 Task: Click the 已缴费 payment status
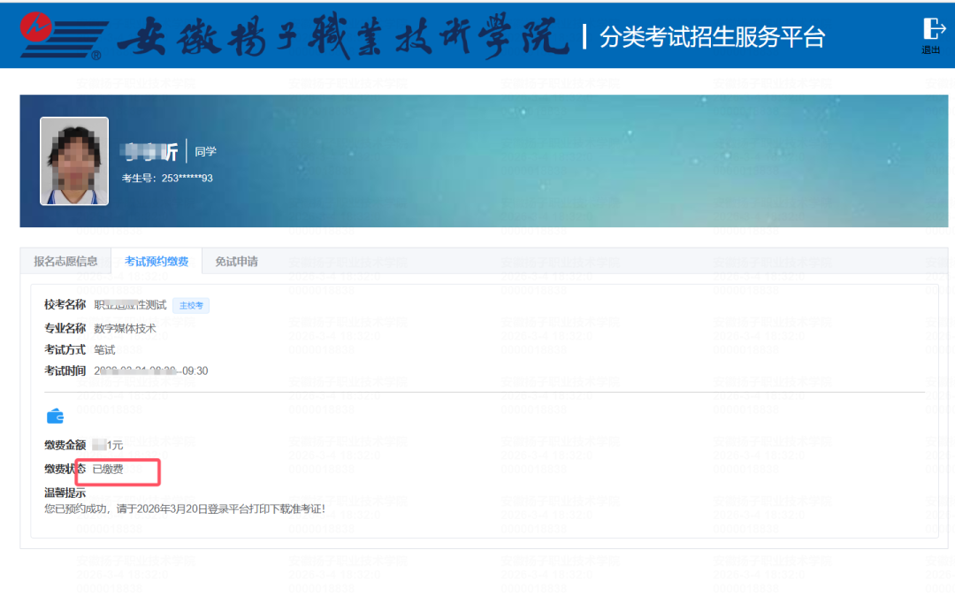click(108, 469)
